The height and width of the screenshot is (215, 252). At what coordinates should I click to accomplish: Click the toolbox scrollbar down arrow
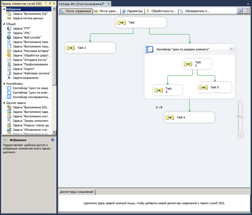pos(54,132)
